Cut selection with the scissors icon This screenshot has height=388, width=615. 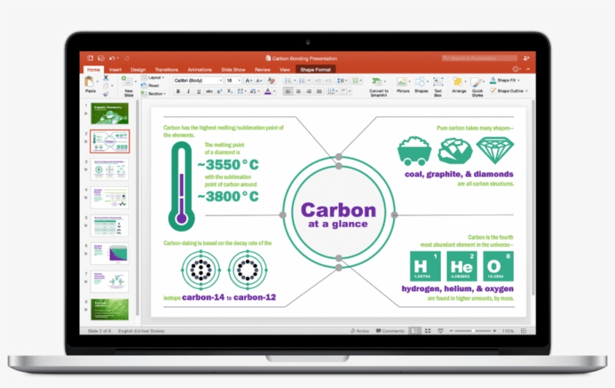click(106, 78)
